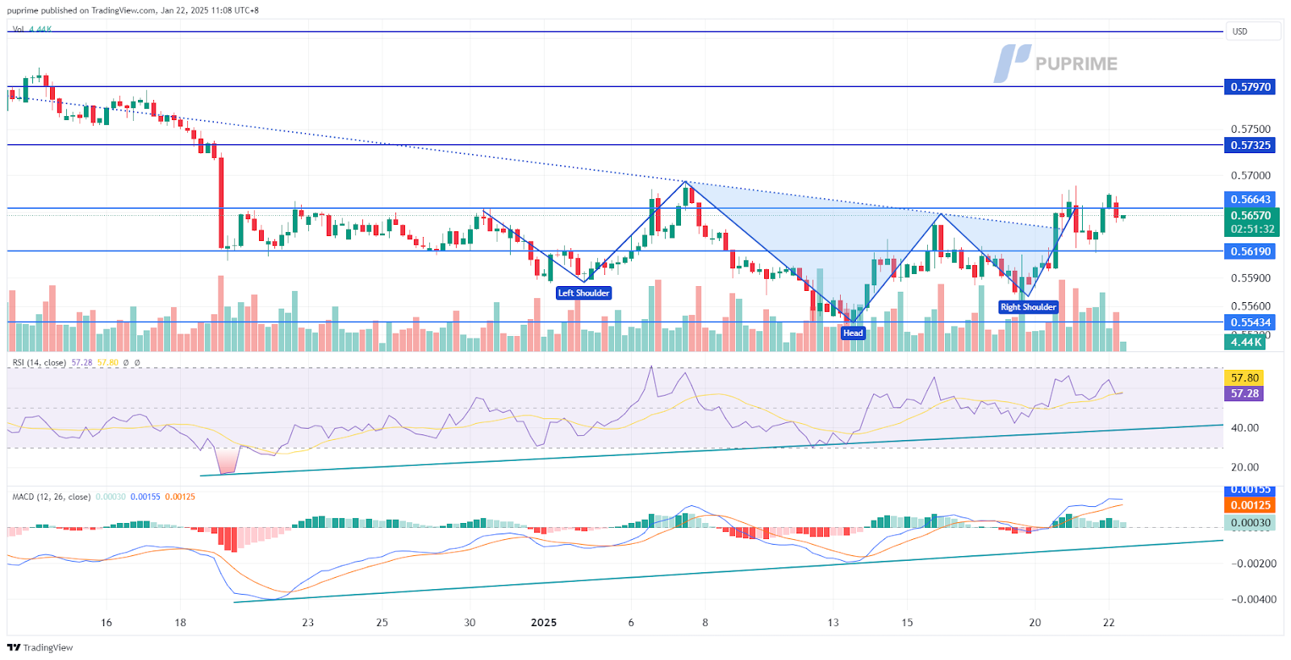Click the USD currency box
Image resolution: width=1291 pixels, height=660 pixels.
pos(1253,31)
